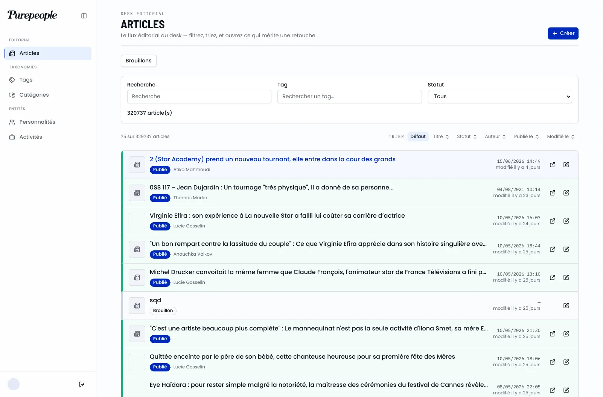Sort articles by Auteur
This screenshot has height=397, width=603.
(x=495, y=137)
